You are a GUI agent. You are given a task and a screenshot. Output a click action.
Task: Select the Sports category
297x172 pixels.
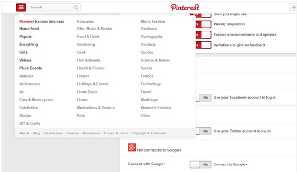click(x=146, y=68)
